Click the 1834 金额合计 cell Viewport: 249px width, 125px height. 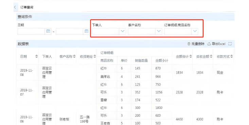(179, 73)
